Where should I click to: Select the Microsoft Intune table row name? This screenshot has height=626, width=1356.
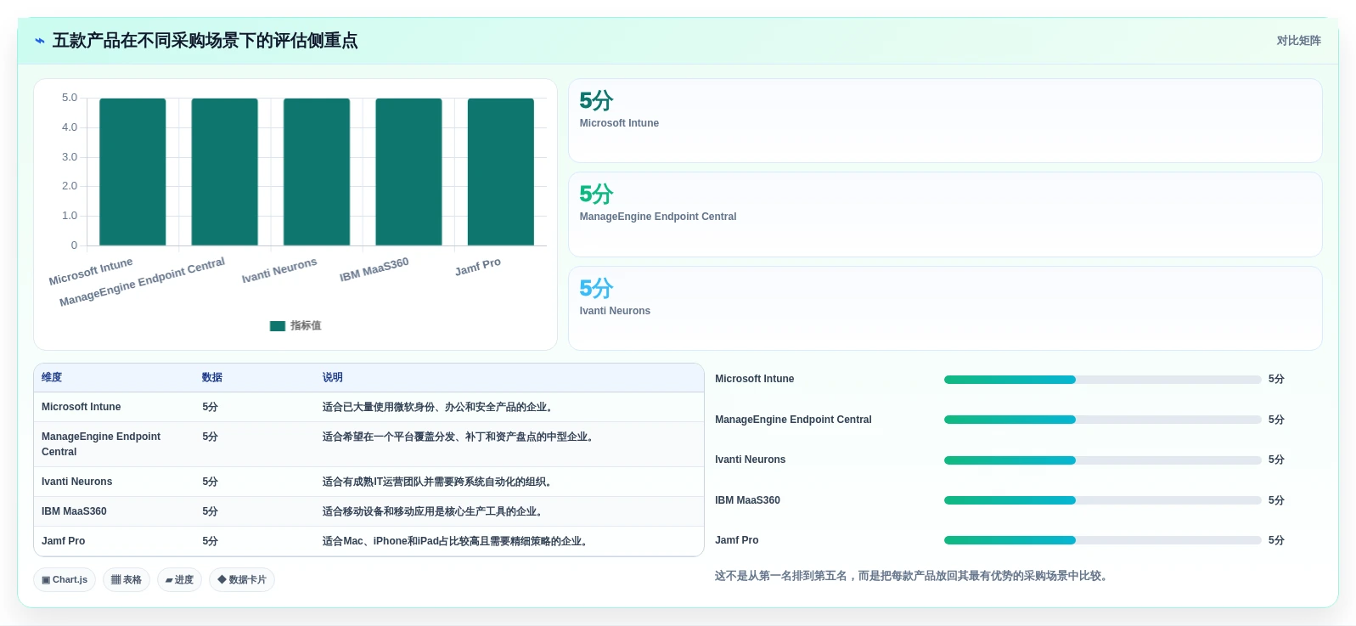pyautogui.click(x=82, y=408)
